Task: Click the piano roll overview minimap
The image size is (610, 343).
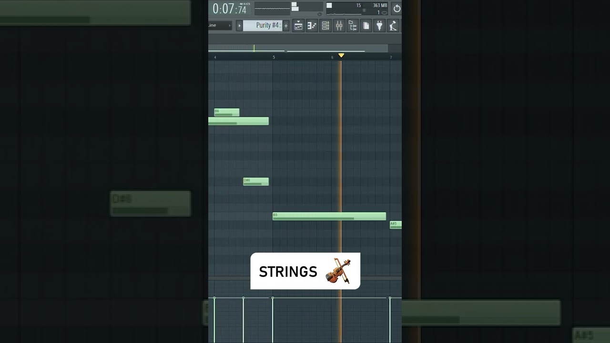Action: 298,48
